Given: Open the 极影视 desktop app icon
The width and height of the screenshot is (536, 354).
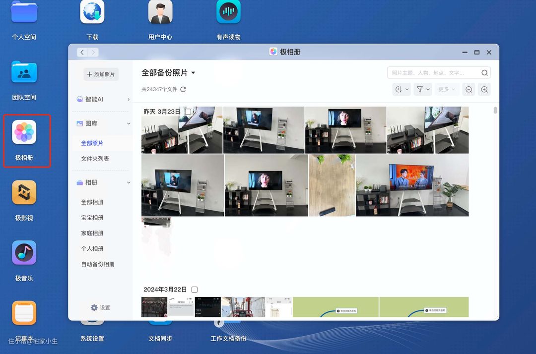Looking at the screenshot, I should tap(24, 193).
